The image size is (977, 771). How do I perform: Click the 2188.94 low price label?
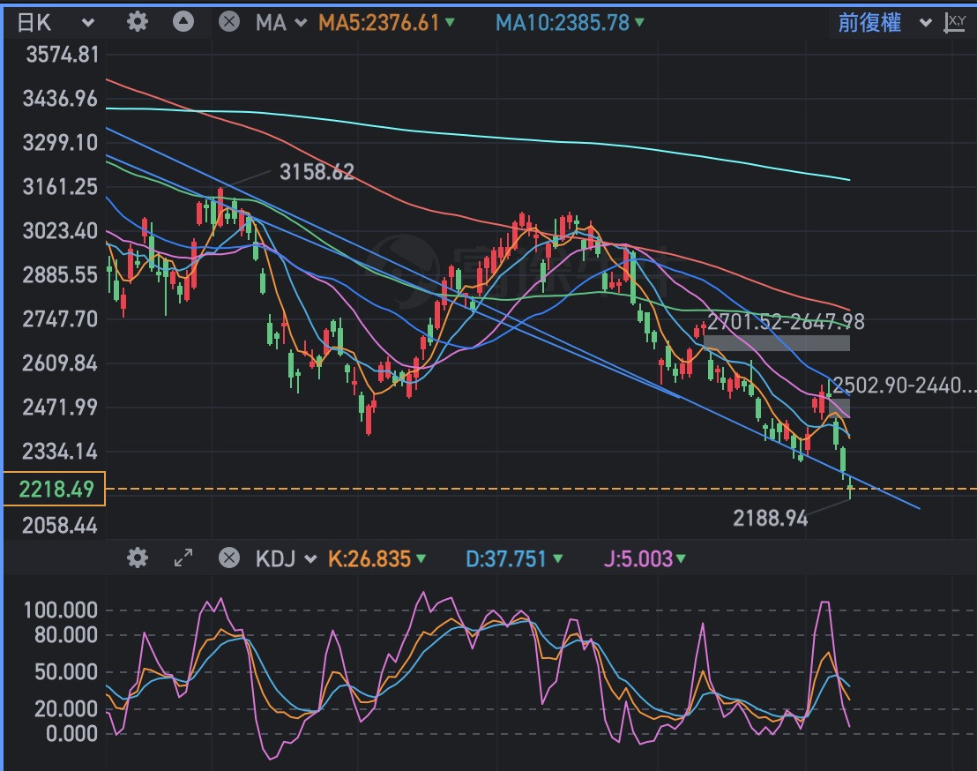[x=770, y=518]
